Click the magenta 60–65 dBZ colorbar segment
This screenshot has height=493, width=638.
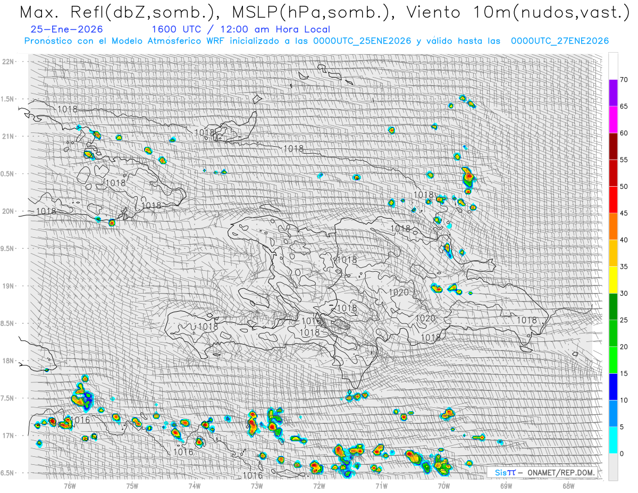pyautogui.click(x=613, y=120)
